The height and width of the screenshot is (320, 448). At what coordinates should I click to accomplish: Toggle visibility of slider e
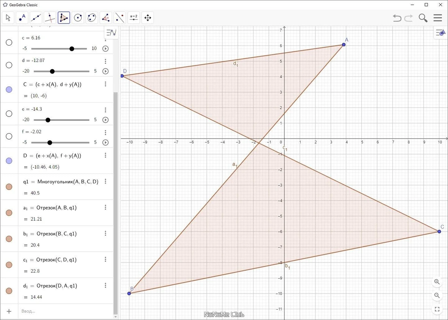click(9, 114)
